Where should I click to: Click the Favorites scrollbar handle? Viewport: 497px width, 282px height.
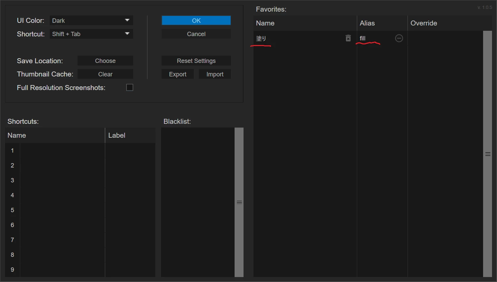pos(488,154)
